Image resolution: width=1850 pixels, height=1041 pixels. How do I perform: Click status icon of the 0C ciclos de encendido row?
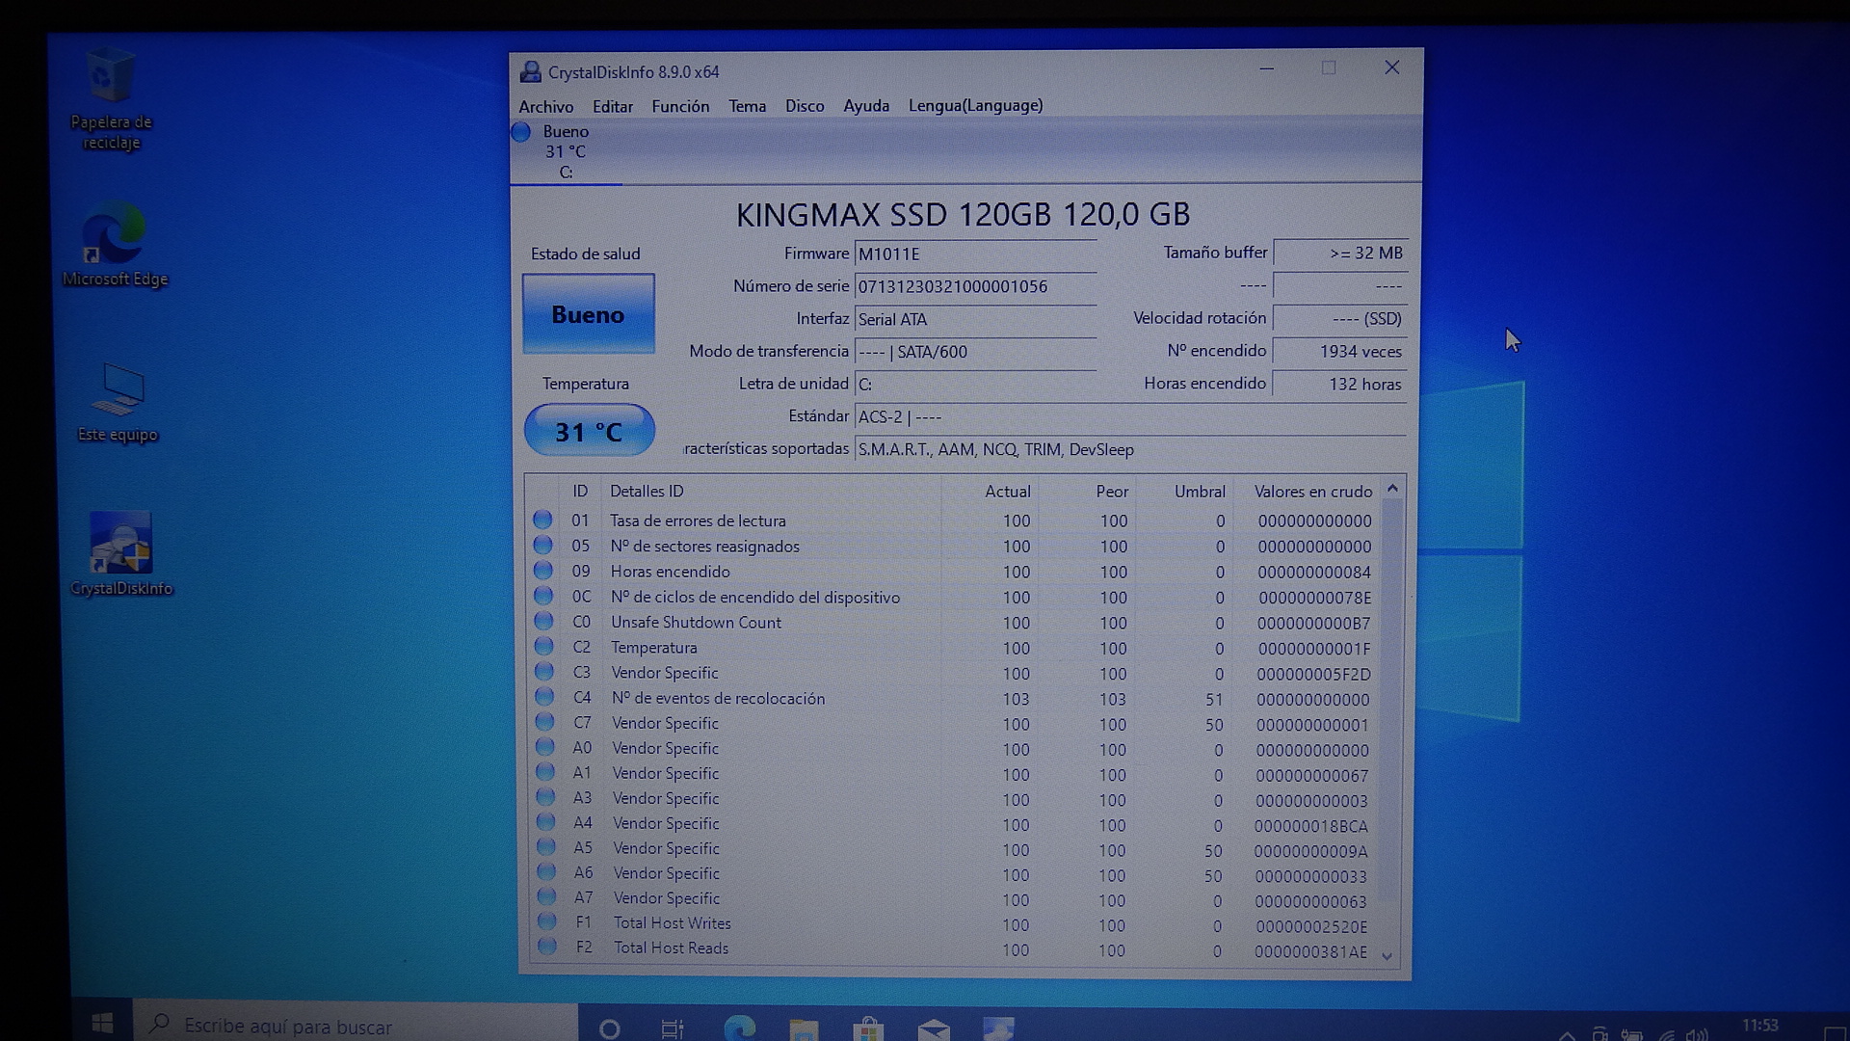[543, 596]
